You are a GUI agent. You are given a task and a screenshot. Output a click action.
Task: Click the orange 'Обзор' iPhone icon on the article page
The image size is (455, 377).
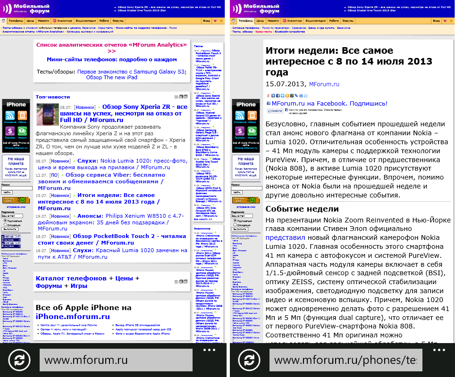[252, 115]
